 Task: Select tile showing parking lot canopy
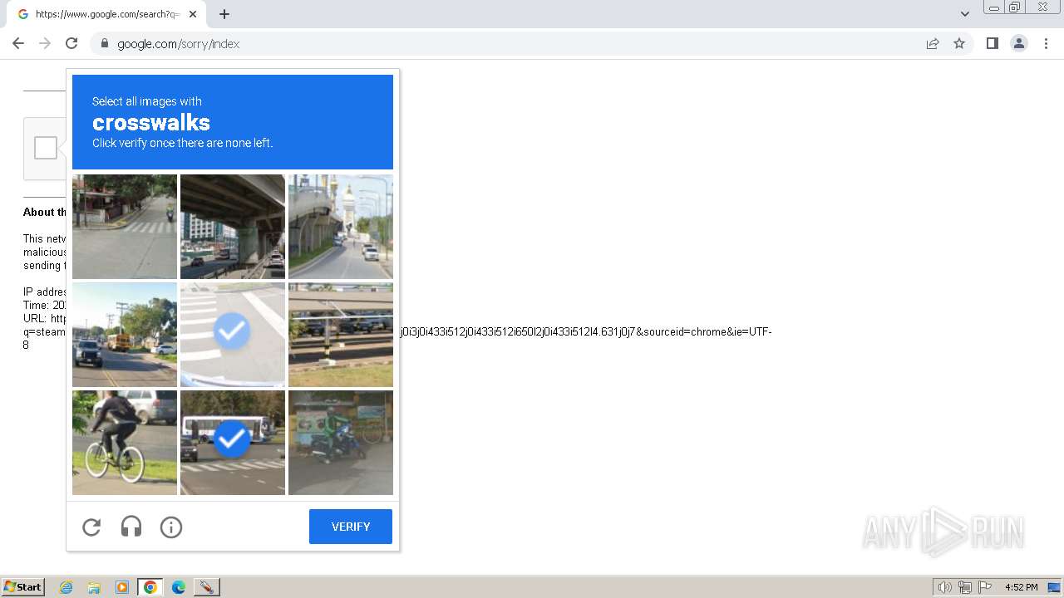tap(341, 335)
